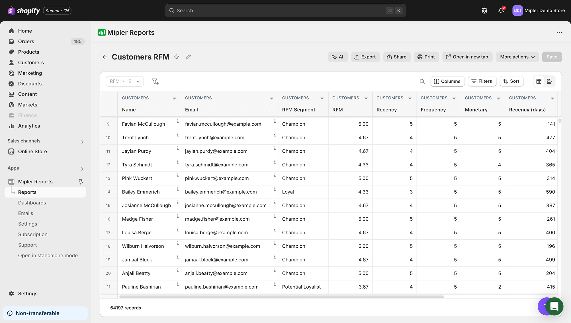
Task: Favorite the report using the star icon
Action: pos(176,57)
